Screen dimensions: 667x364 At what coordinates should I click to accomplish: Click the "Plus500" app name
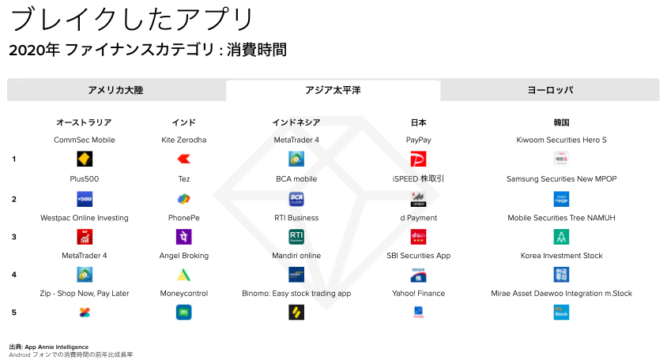(85, 179)
